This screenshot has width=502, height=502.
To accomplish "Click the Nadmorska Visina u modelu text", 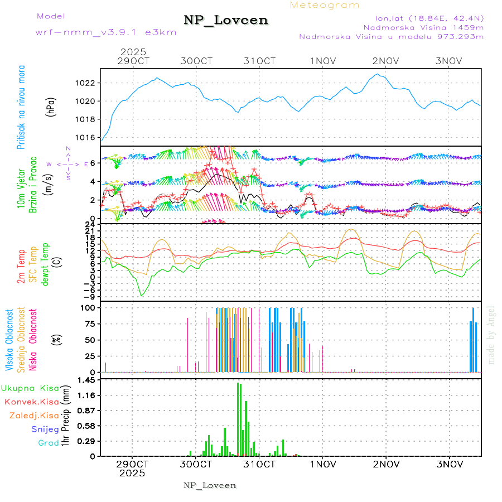I will pos(391,37).
